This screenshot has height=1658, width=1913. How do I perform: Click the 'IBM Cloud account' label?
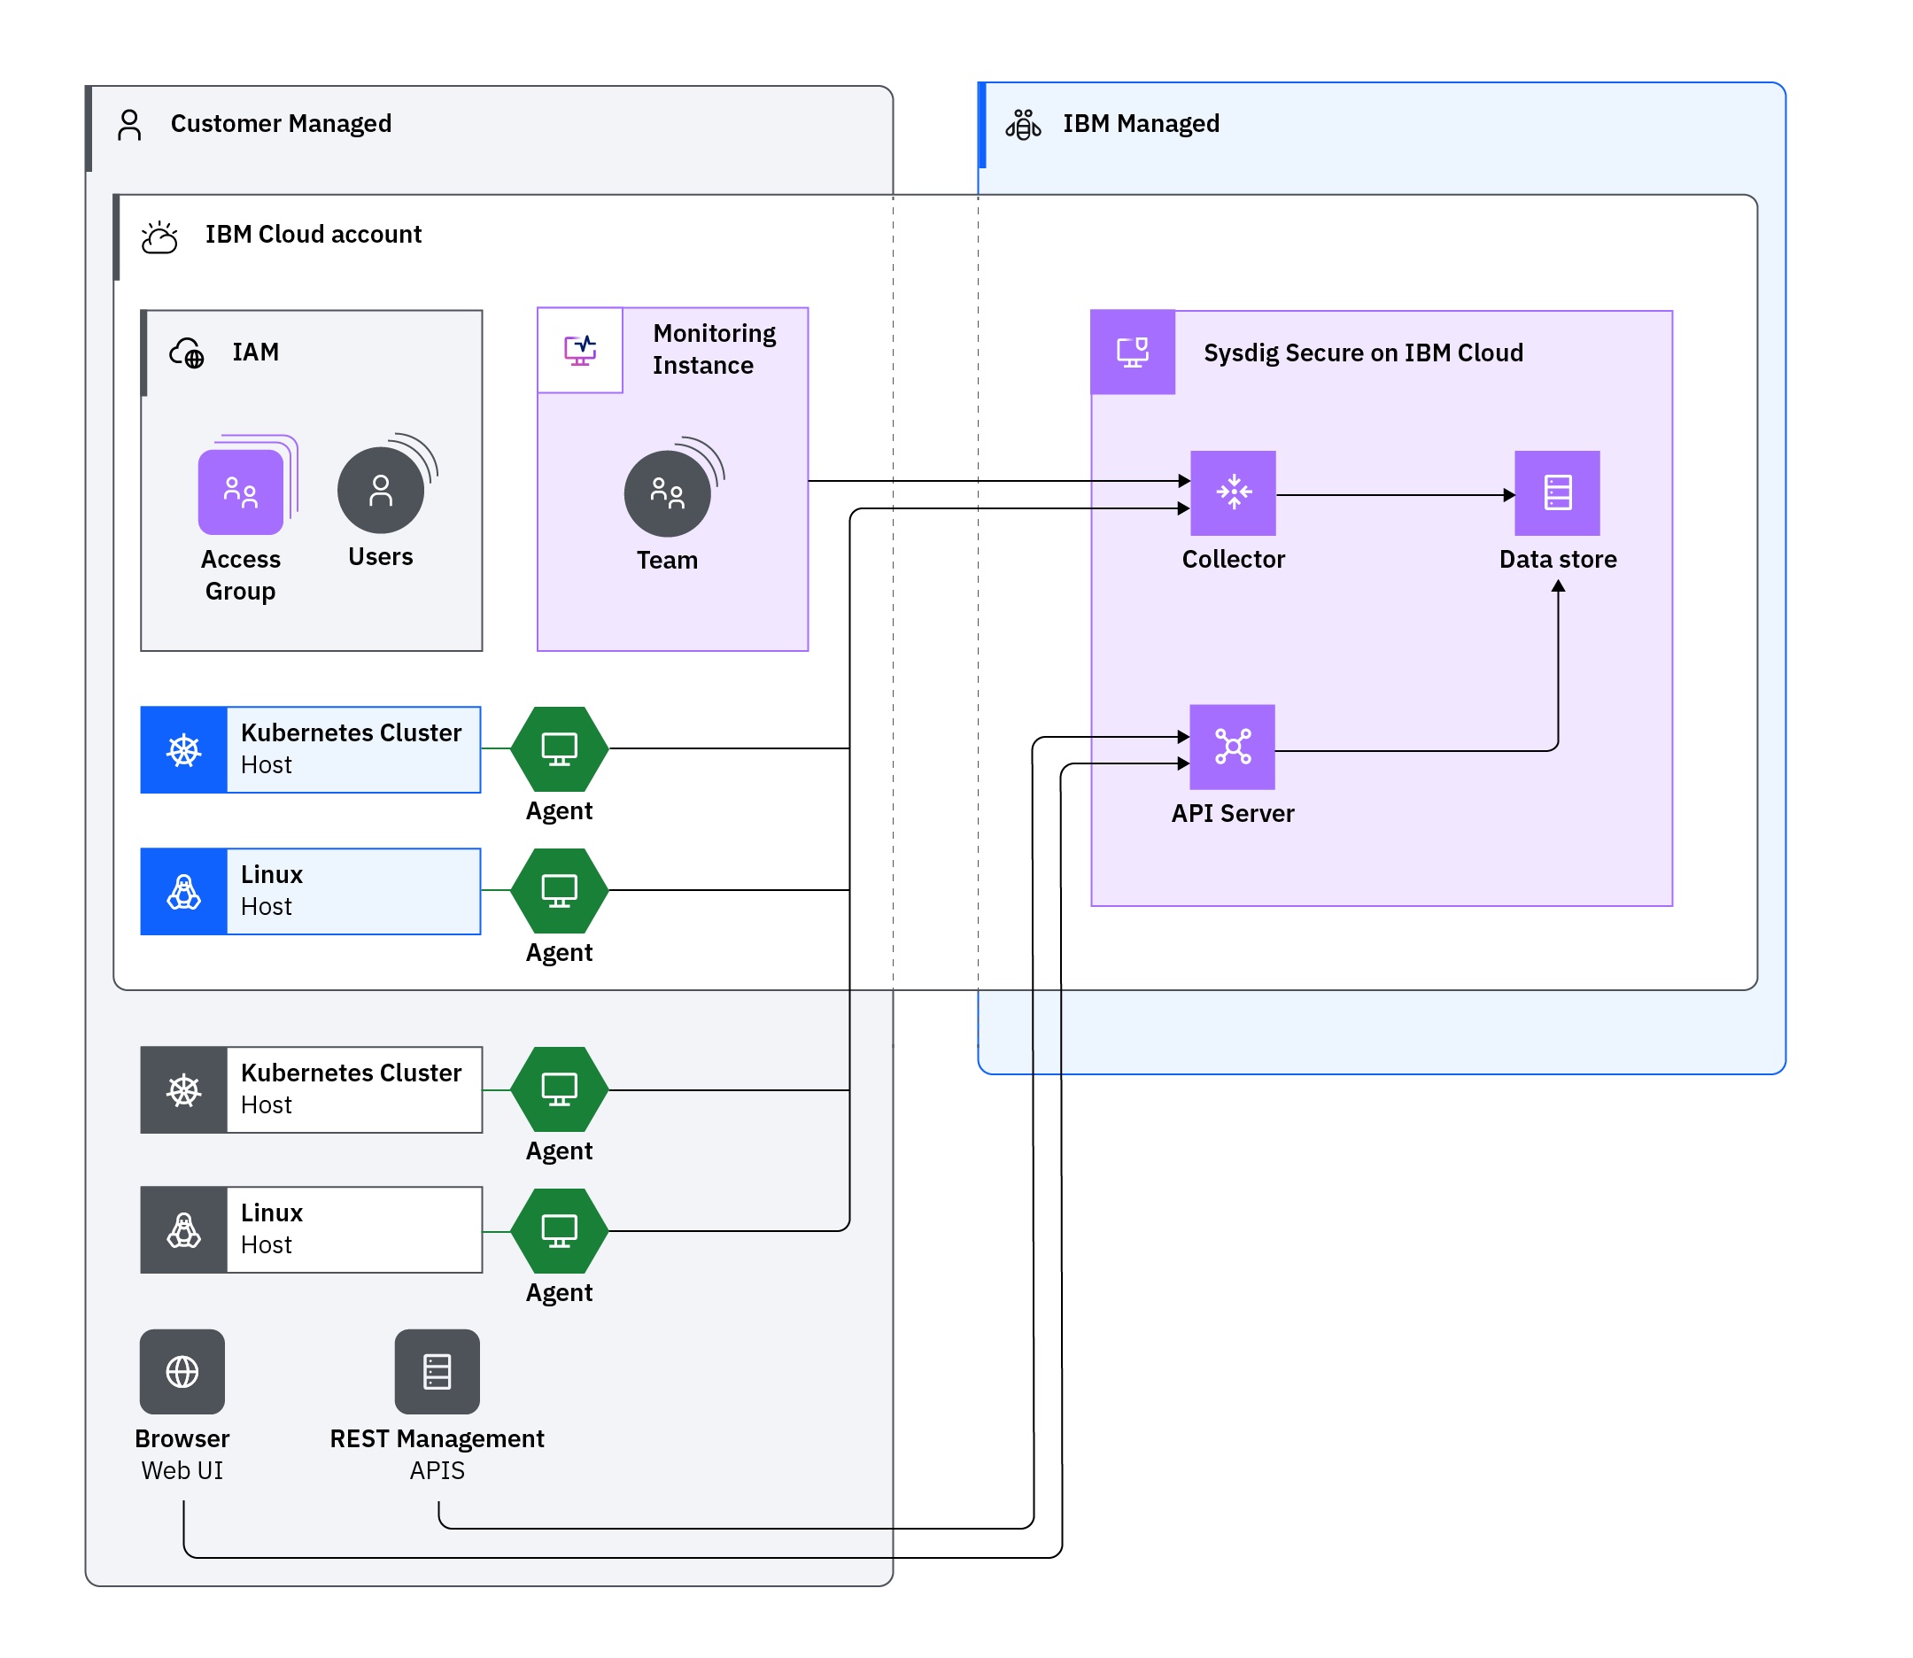tap(314, 235)
